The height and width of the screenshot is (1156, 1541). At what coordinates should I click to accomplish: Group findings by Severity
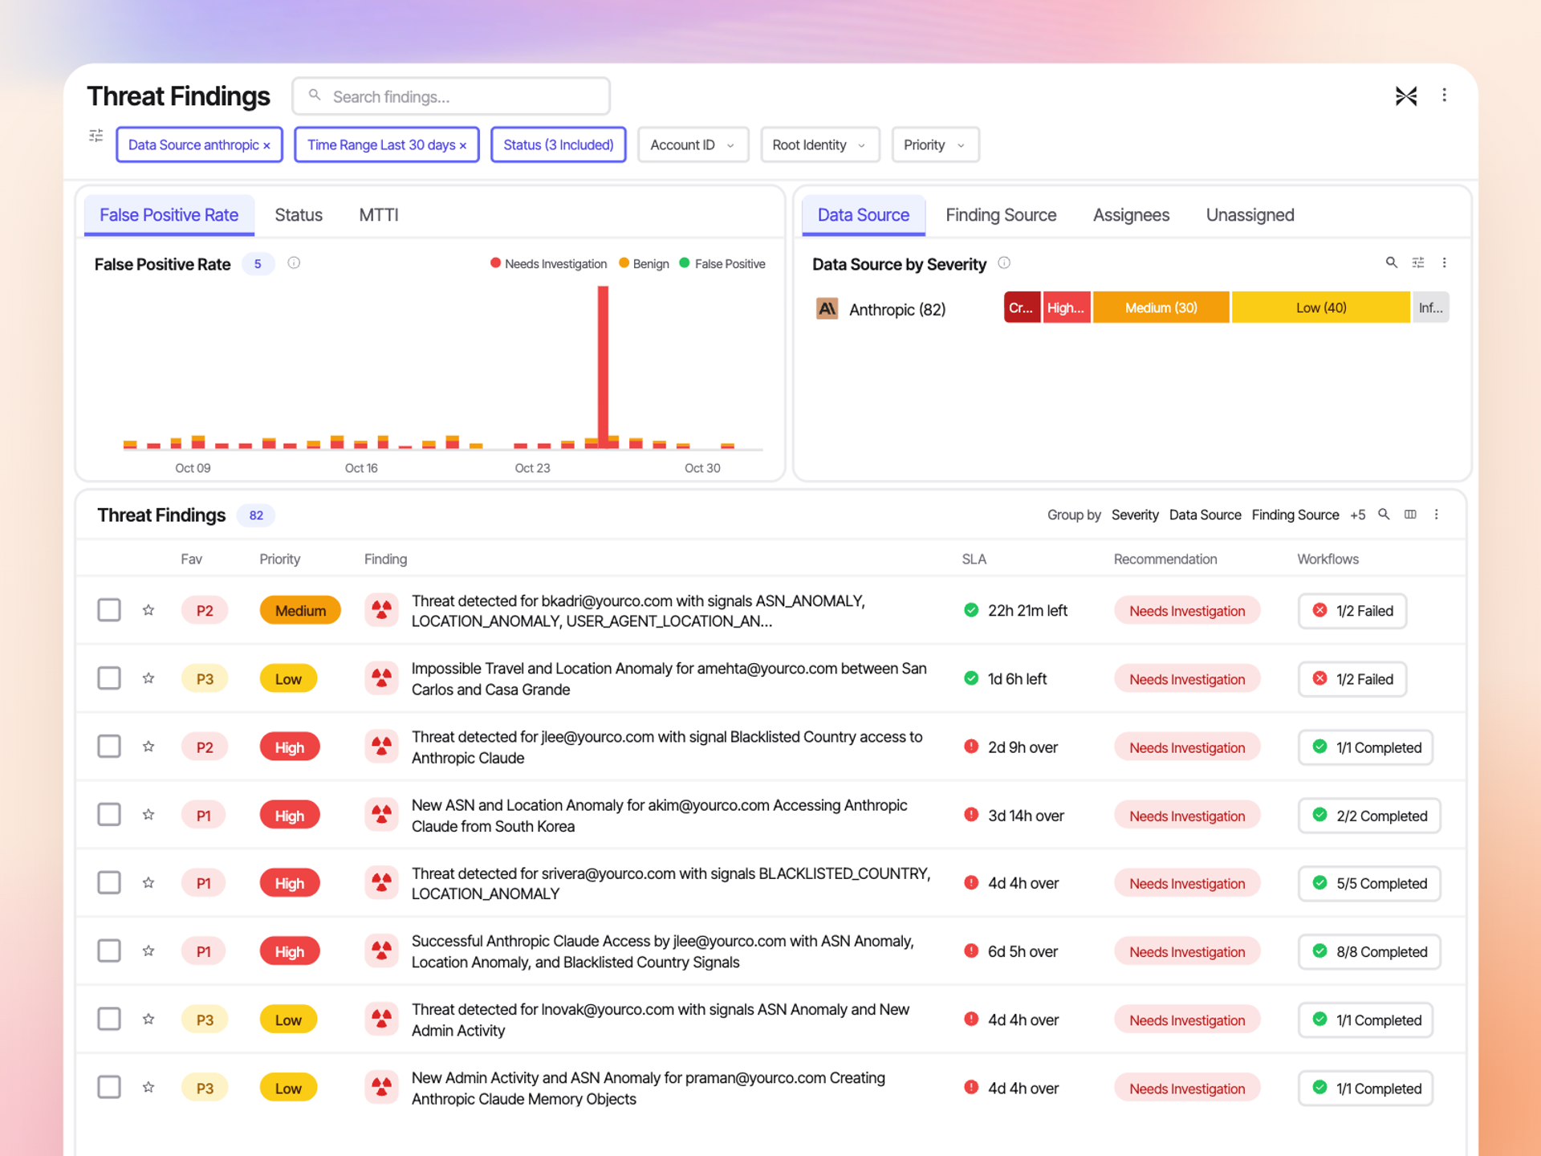click(1135, 515)
